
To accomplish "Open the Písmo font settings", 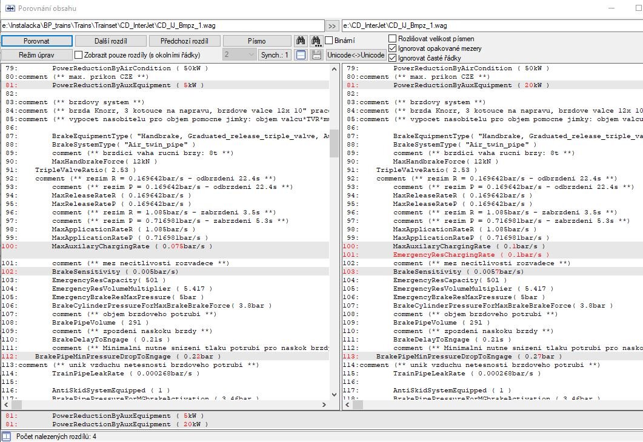I will click(x=256, y=41).
